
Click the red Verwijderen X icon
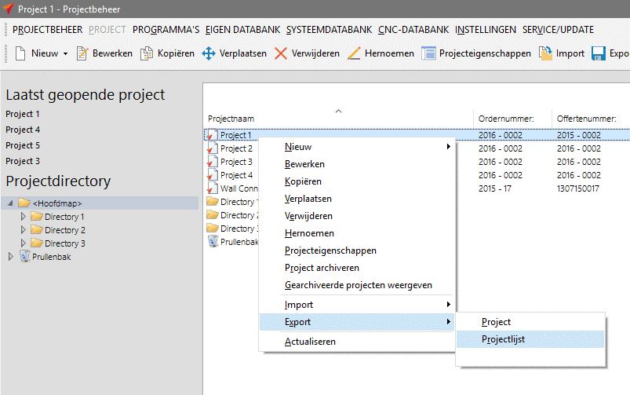tap(280, 53)
